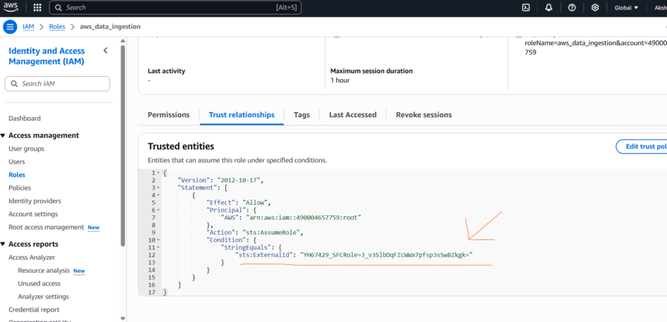Click the sts:ExternalId value string
The height and width of the screenshot is (322, 667).
(387, 255)
